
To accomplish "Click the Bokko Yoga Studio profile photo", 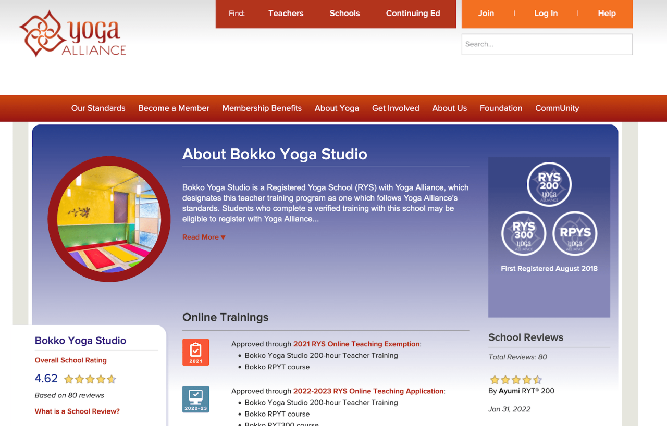I will [109, 219].
